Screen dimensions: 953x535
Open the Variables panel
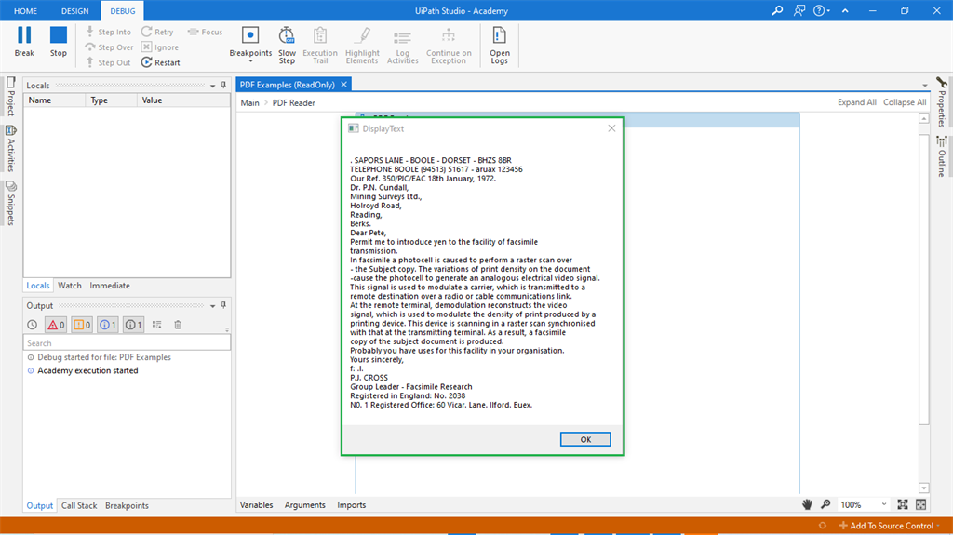coord(257,504)
